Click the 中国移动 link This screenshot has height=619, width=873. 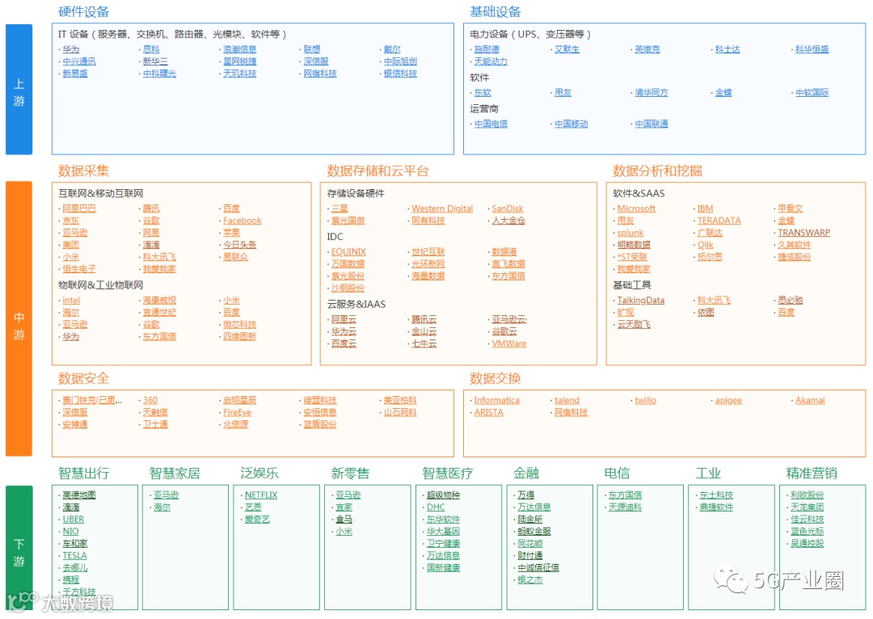coord(571,124)
